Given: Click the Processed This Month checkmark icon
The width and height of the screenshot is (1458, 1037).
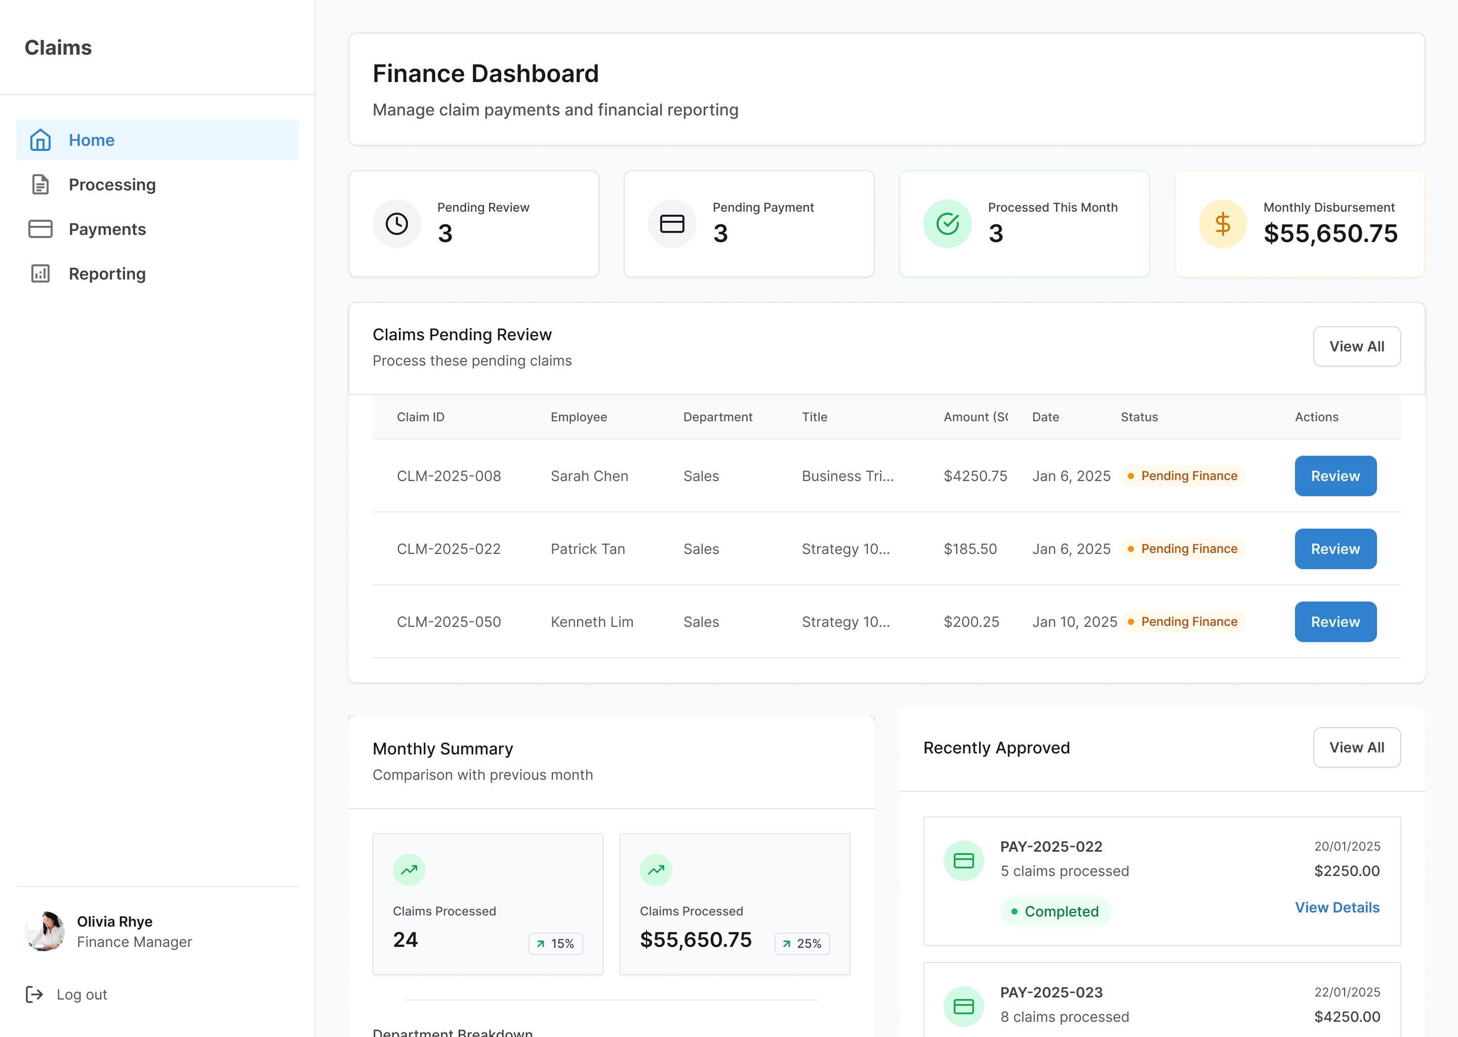Looking at the screenshot, I should [948, 223].
